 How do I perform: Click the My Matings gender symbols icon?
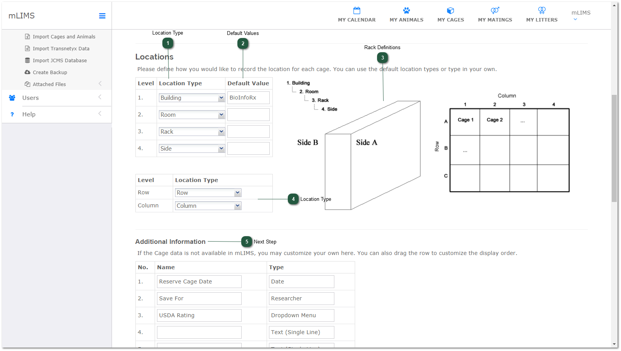point(495,10)
